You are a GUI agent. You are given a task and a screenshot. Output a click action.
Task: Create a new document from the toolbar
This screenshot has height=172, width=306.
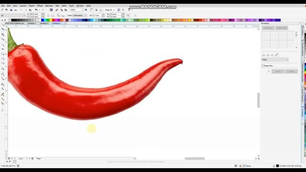click(2, 10)
